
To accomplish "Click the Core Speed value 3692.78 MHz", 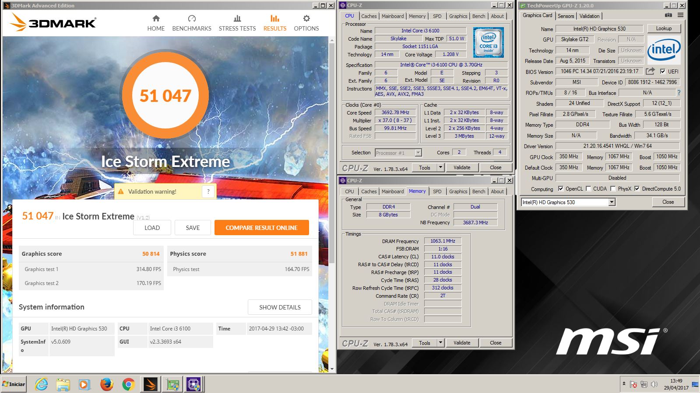I will pos(395,112).
